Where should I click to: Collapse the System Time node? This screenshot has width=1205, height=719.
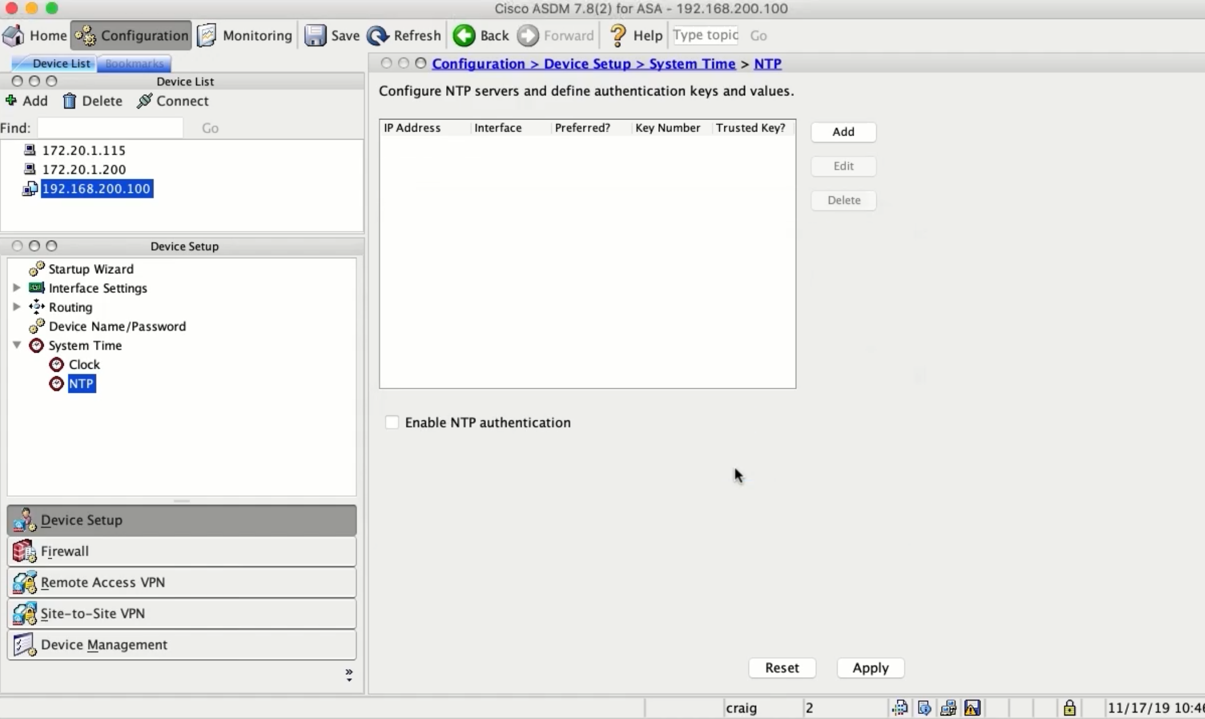17,345
